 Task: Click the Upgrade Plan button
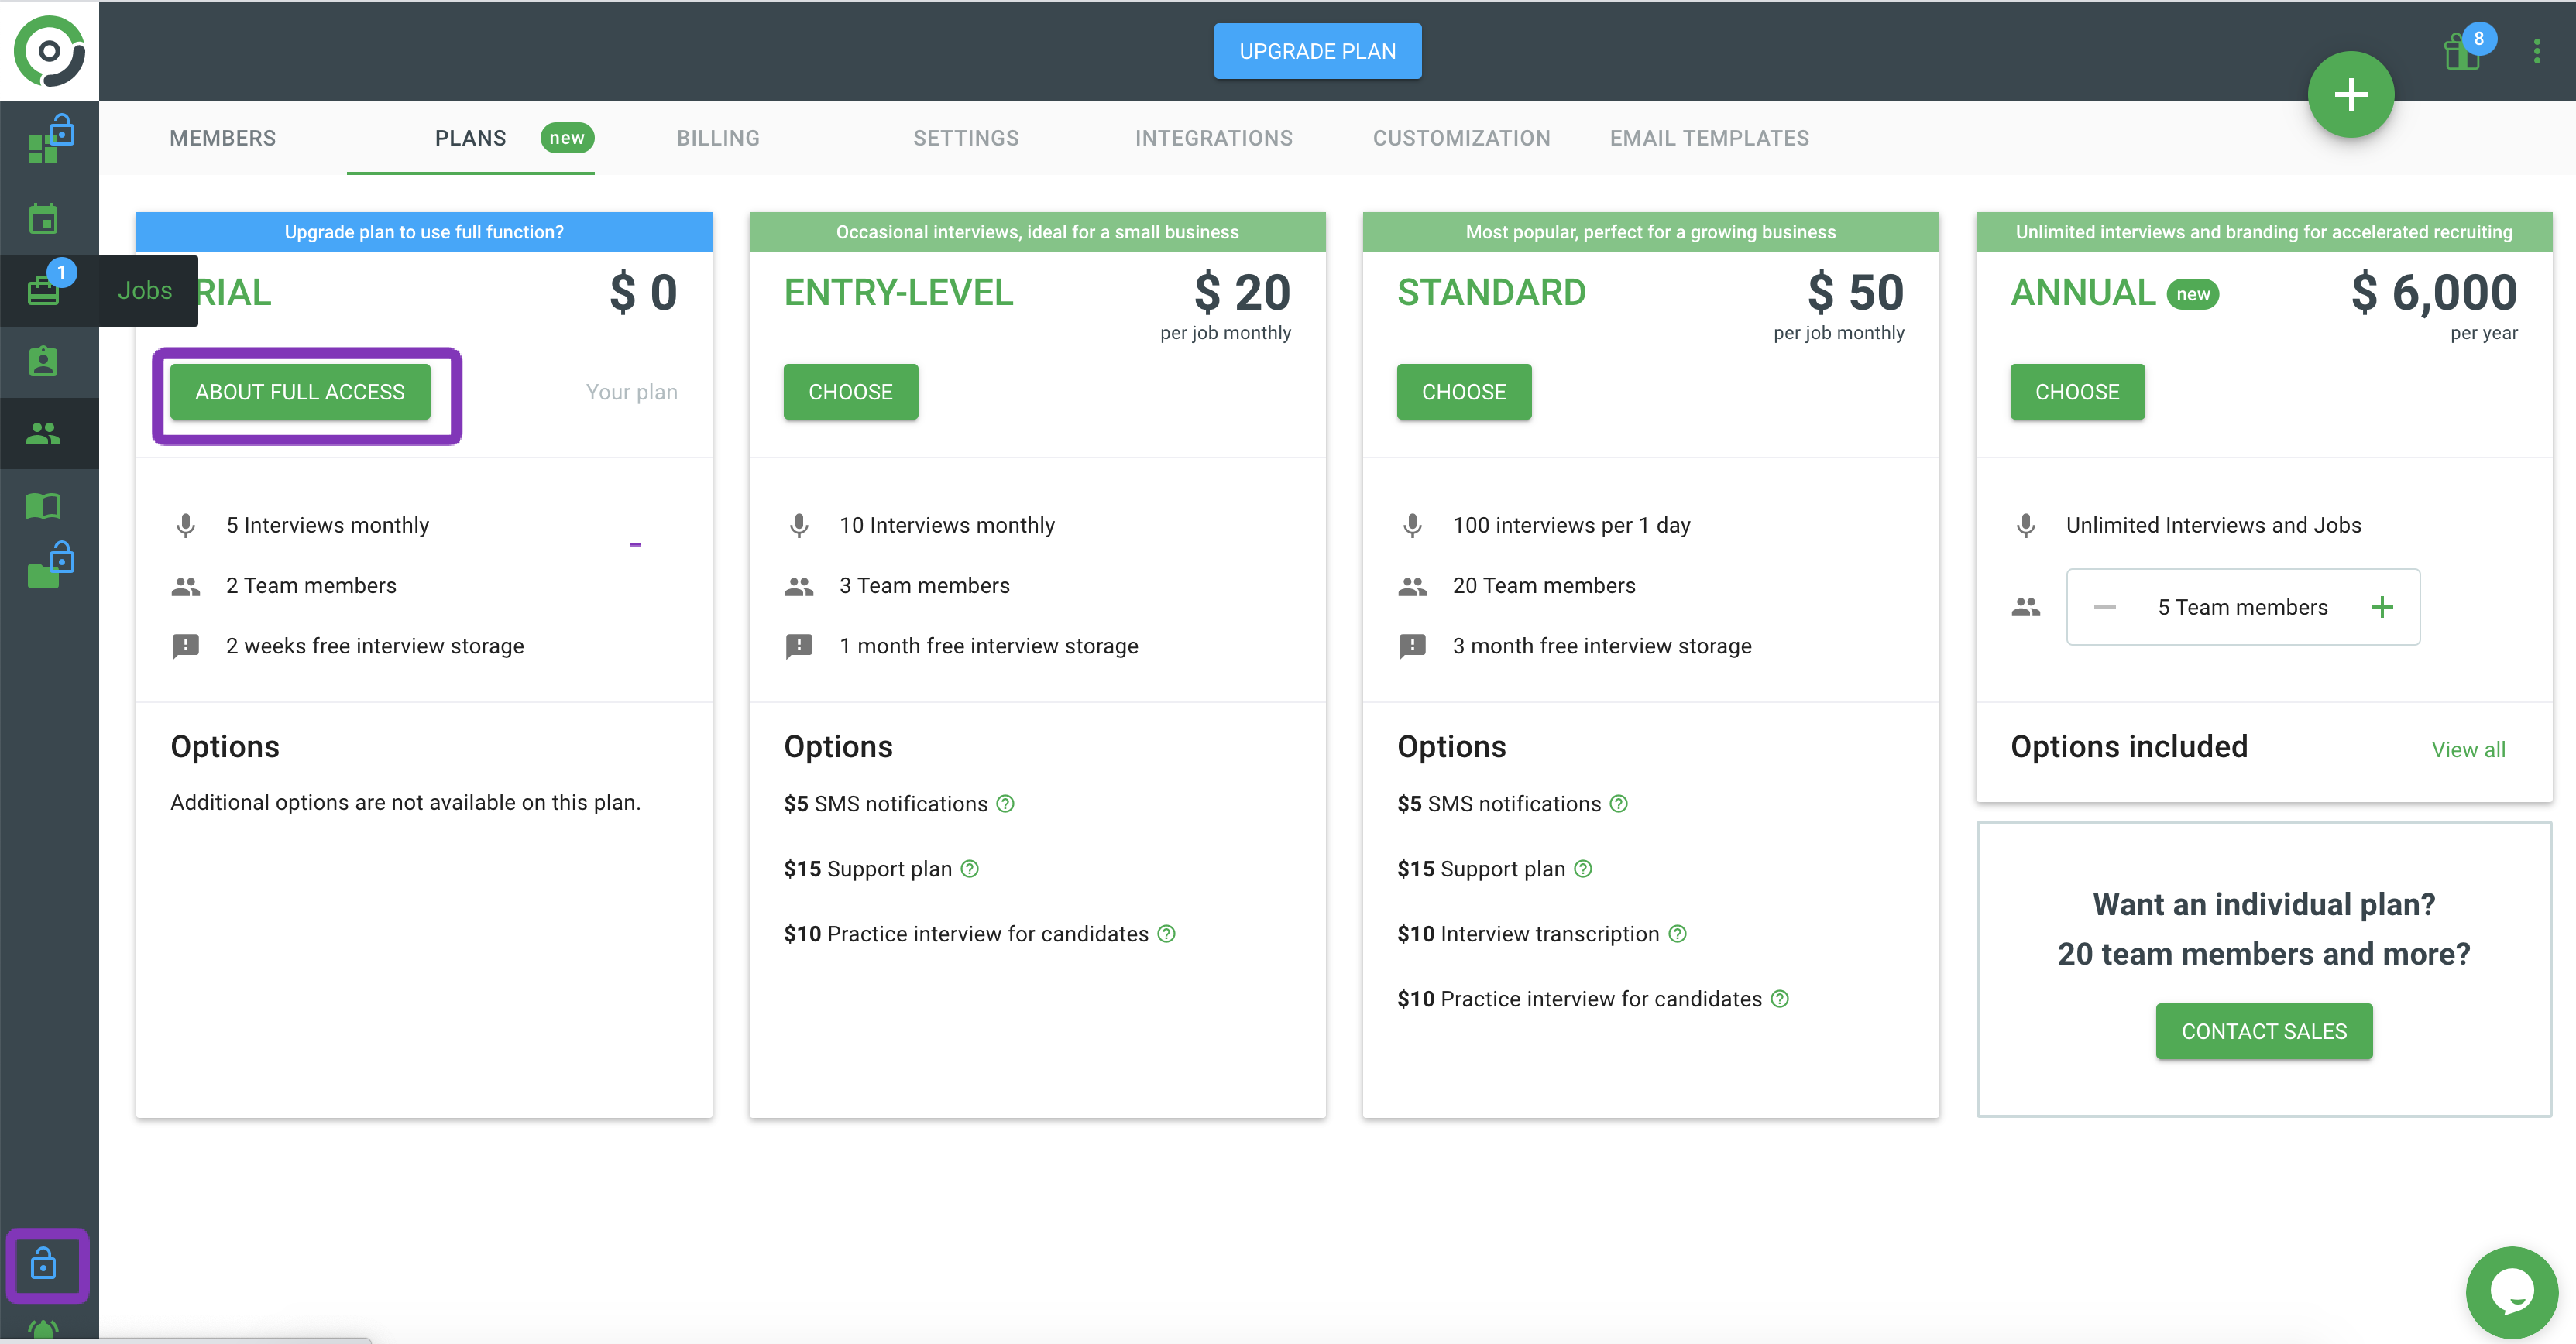[1317, 51]
